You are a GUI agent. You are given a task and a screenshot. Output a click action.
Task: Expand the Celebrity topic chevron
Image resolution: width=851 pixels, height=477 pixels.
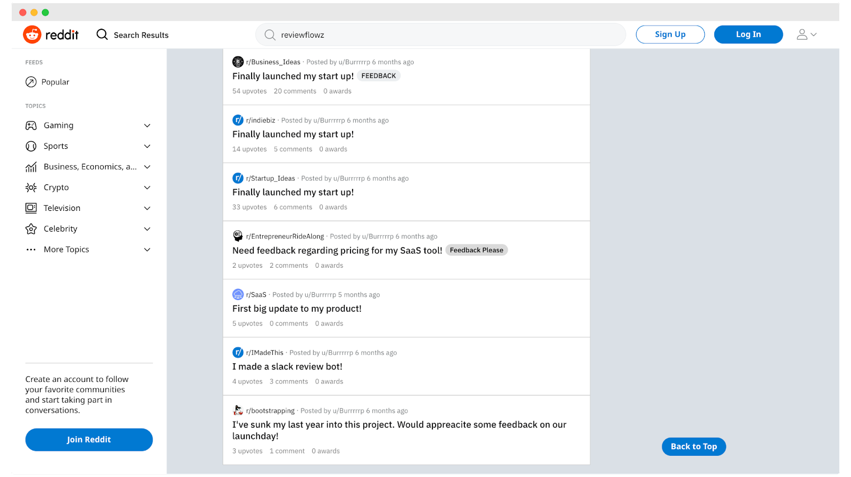pyautogui.click(x=147, y=229)
